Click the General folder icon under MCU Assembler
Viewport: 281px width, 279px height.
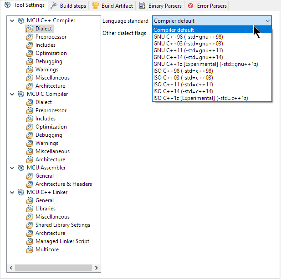(30, 176)
